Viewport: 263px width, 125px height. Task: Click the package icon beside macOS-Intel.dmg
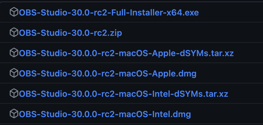(14, 113)
